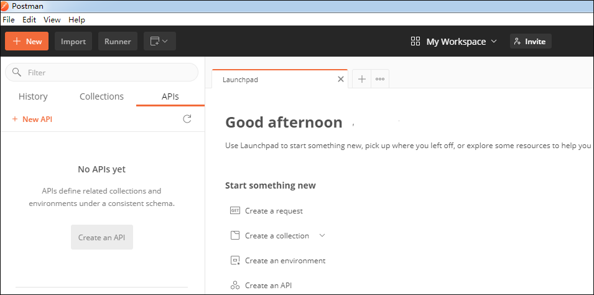Open dropdown arrow beside new window button
The width and height of the screenshot is (594, 295).
click(x=165, y=42)
